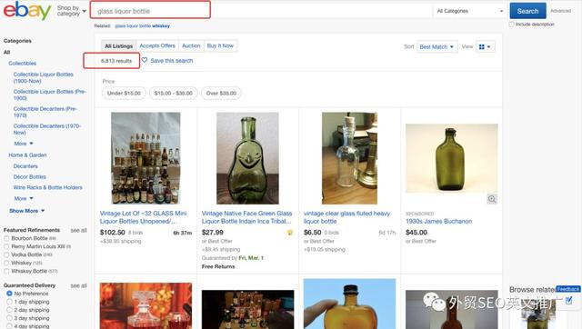Select the No Preference delivery option
The height and width of the screenshot is (329, 582).
pyautogui.click(x=9, y=294)
